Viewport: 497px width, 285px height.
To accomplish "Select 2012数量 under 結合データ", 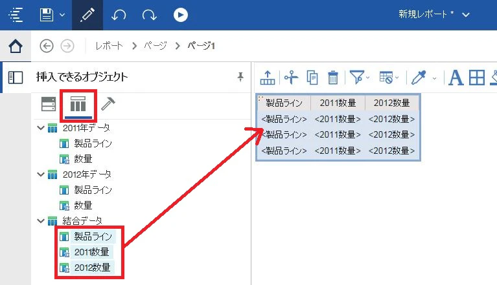I will click(x=92, y=268).
